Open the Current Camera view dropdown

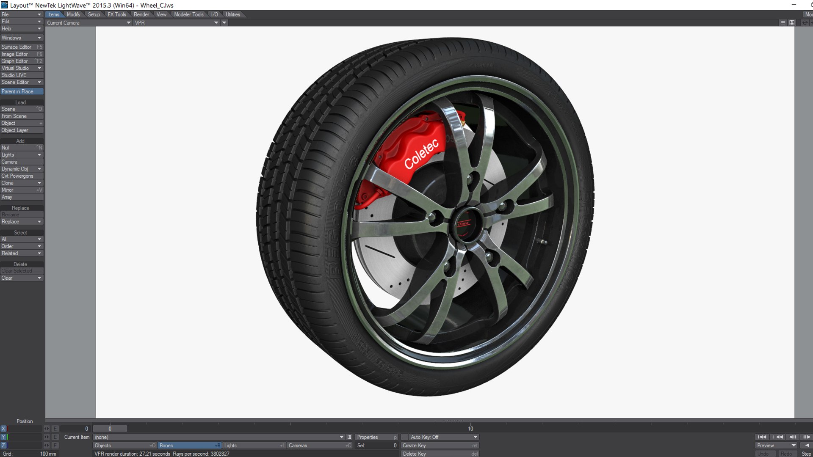pos(88,23)
